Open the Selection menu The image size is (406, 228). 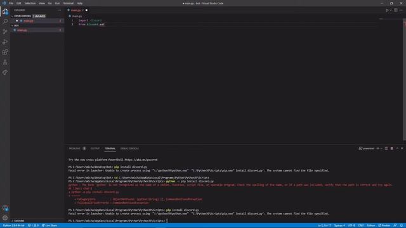click(30, 3)
